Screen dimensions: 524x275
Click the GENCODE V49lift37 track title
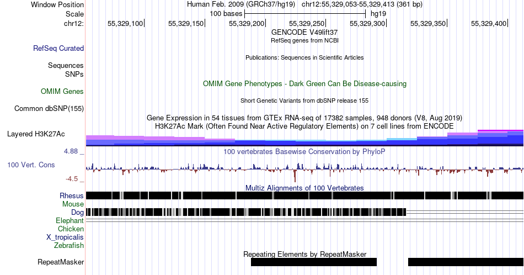click(304, 32)
